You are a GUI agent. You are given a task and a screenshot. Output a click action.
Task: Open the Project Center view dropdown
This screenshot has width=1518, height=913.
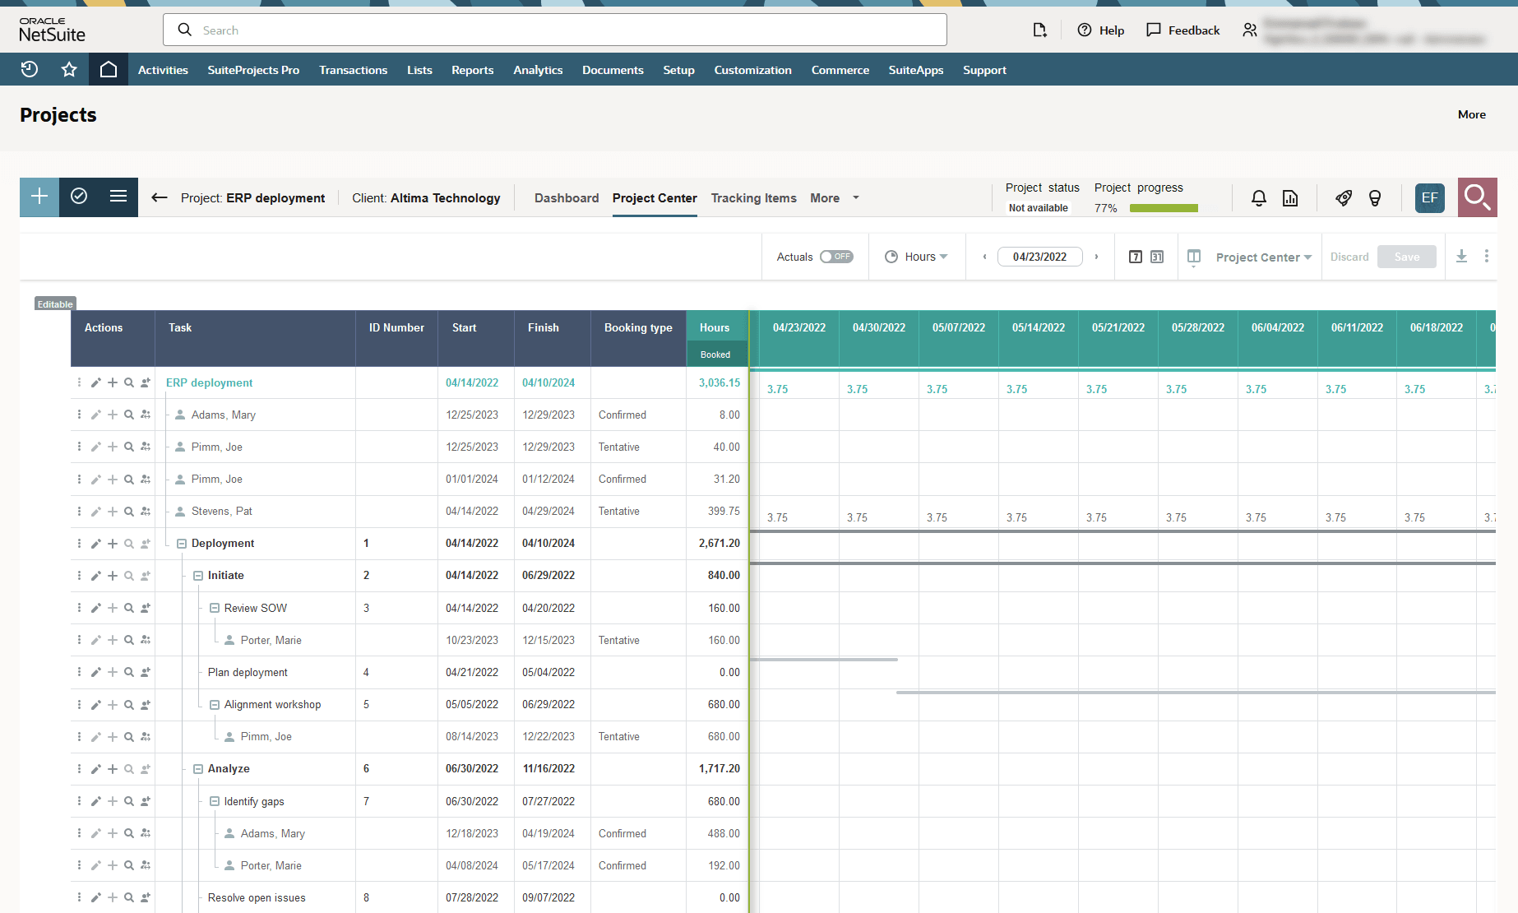[x=1263, y=257]
